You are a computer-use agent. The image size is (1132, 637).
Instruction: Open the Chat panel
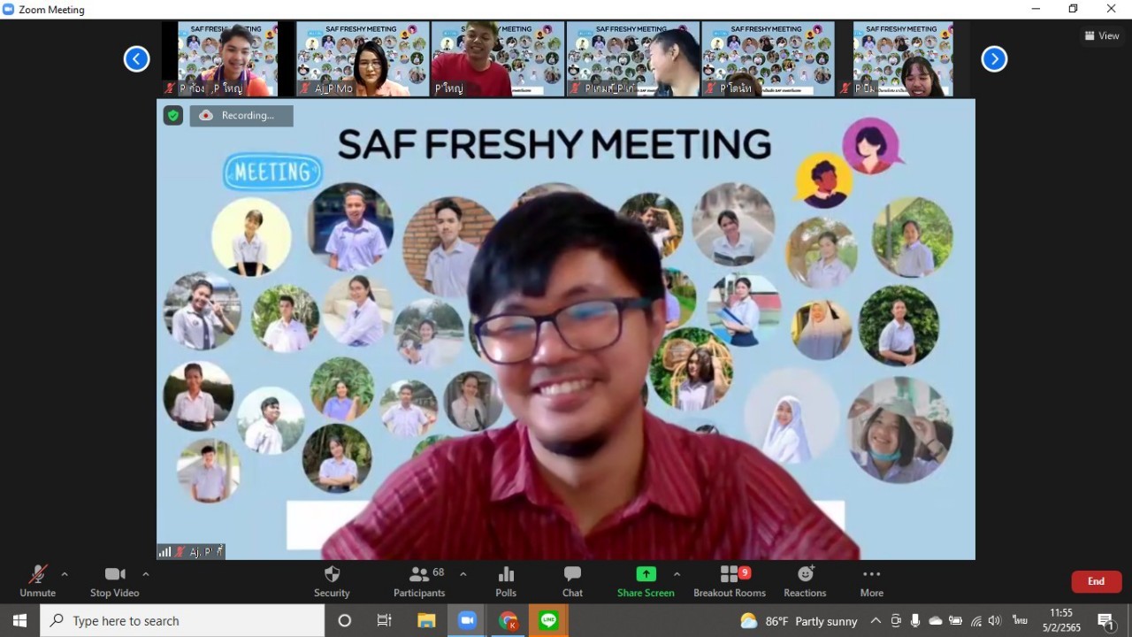[572, 580]
